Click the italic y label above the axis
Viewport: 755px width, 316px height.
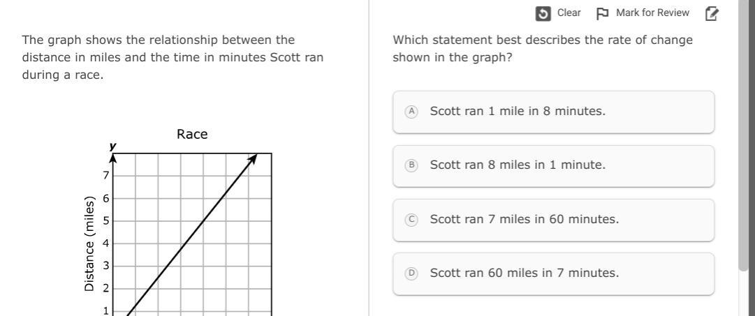[112, 146]
